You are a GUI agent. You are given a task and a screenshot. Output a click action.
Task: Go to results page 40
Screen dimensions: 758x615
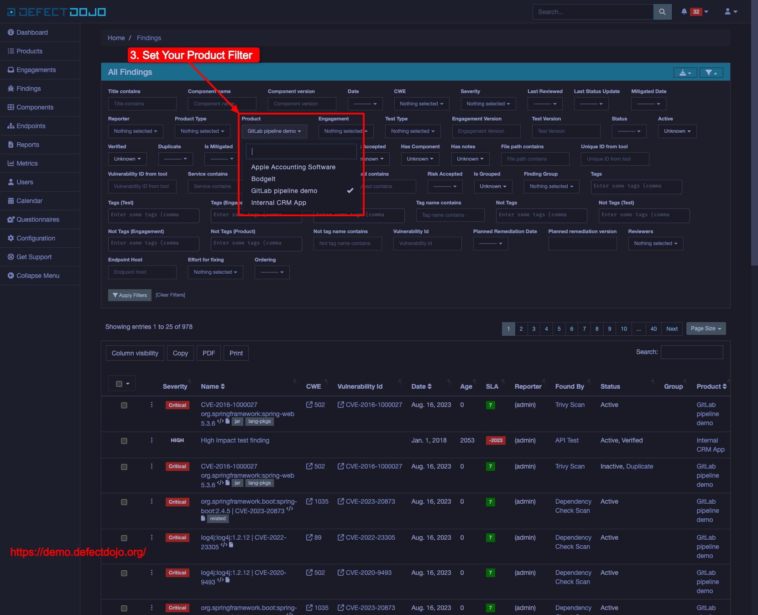coord(653,329)
